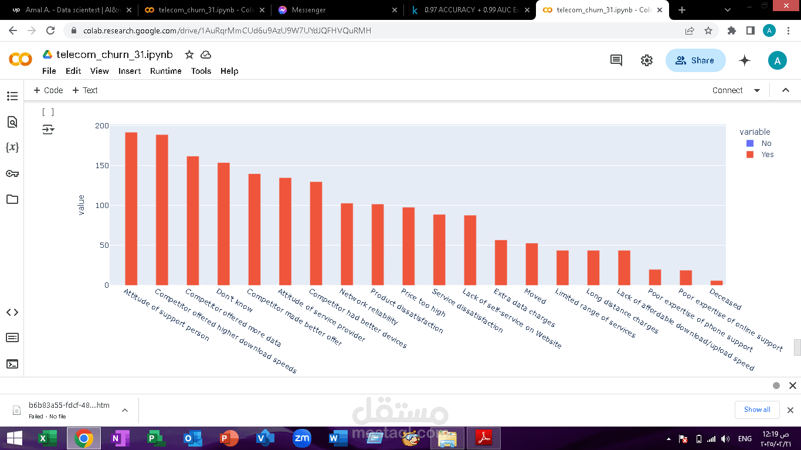Click the notebook title telecom_churn_31.ipynb

pyautogui.click(x=115, y=54)
